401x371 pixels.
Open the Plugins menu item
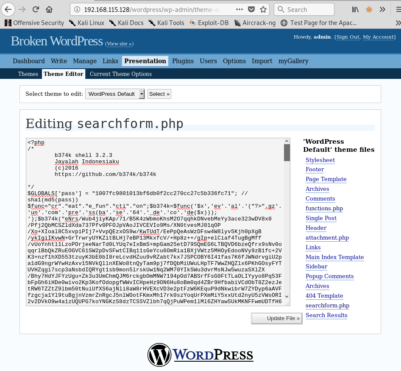tap(183, 61)
